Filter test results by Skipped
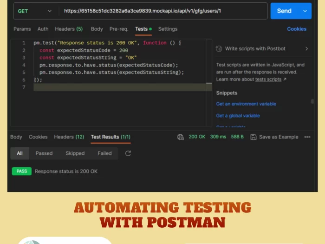This screenshot has width=325, height=244. pos(75,153)
